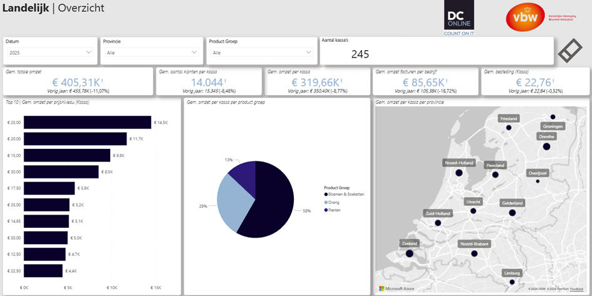Select the light blue Overig pie slice

pos(233,199)
